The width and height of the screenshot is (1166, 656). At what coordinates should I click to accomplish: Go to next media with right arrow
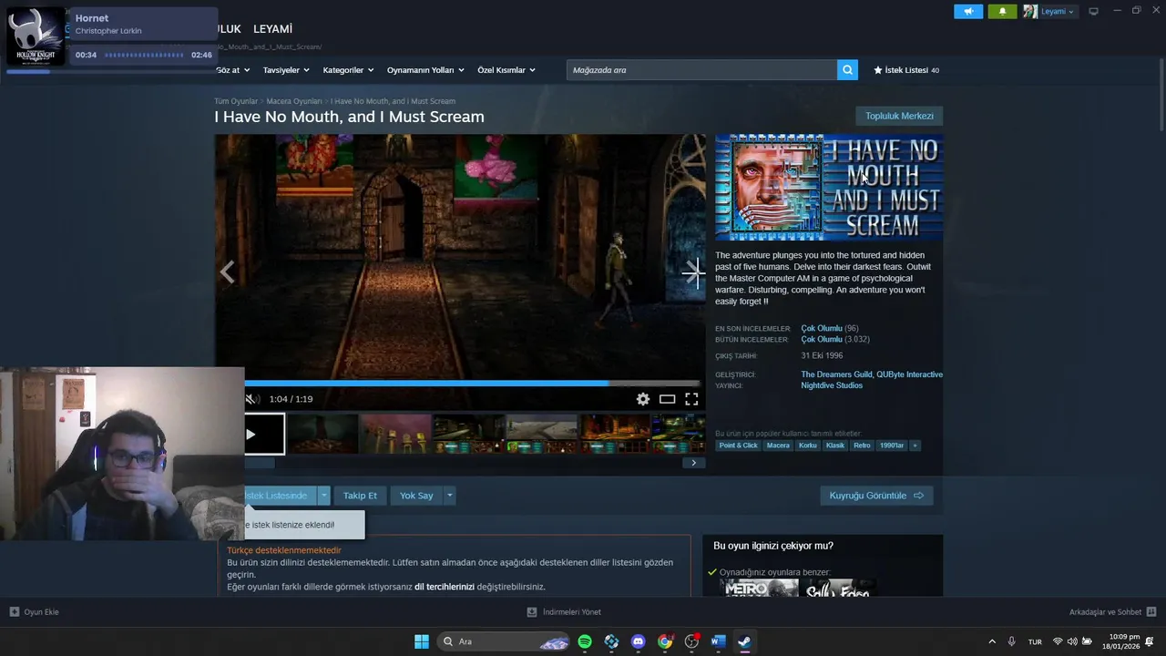694,272
